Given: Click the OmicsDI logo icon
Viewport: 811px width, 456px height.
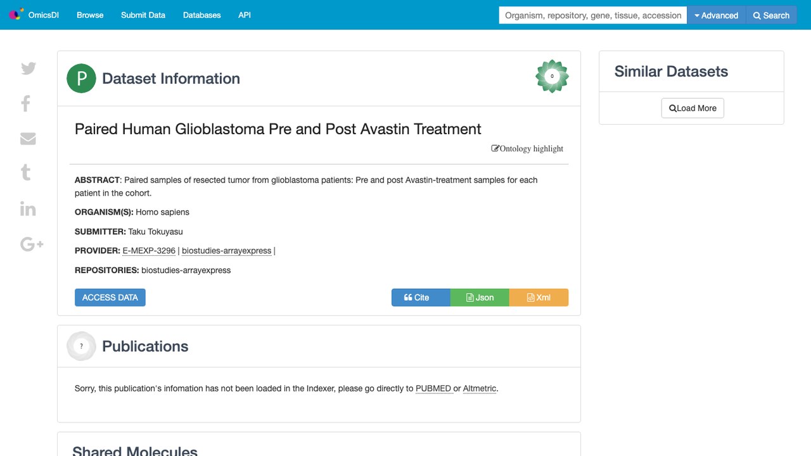Looking at the screenshot, I should (16, 14).
